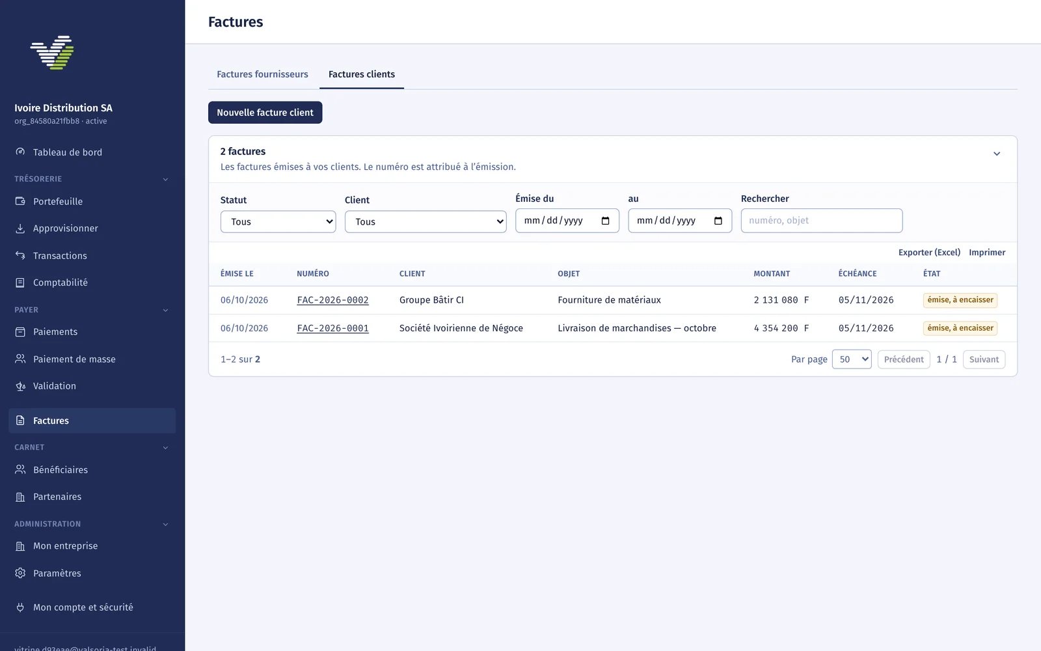This screenshot has width=1041, height=651.
Task: Switch to Factures fournisseurs tab
Action: (262, 74)
